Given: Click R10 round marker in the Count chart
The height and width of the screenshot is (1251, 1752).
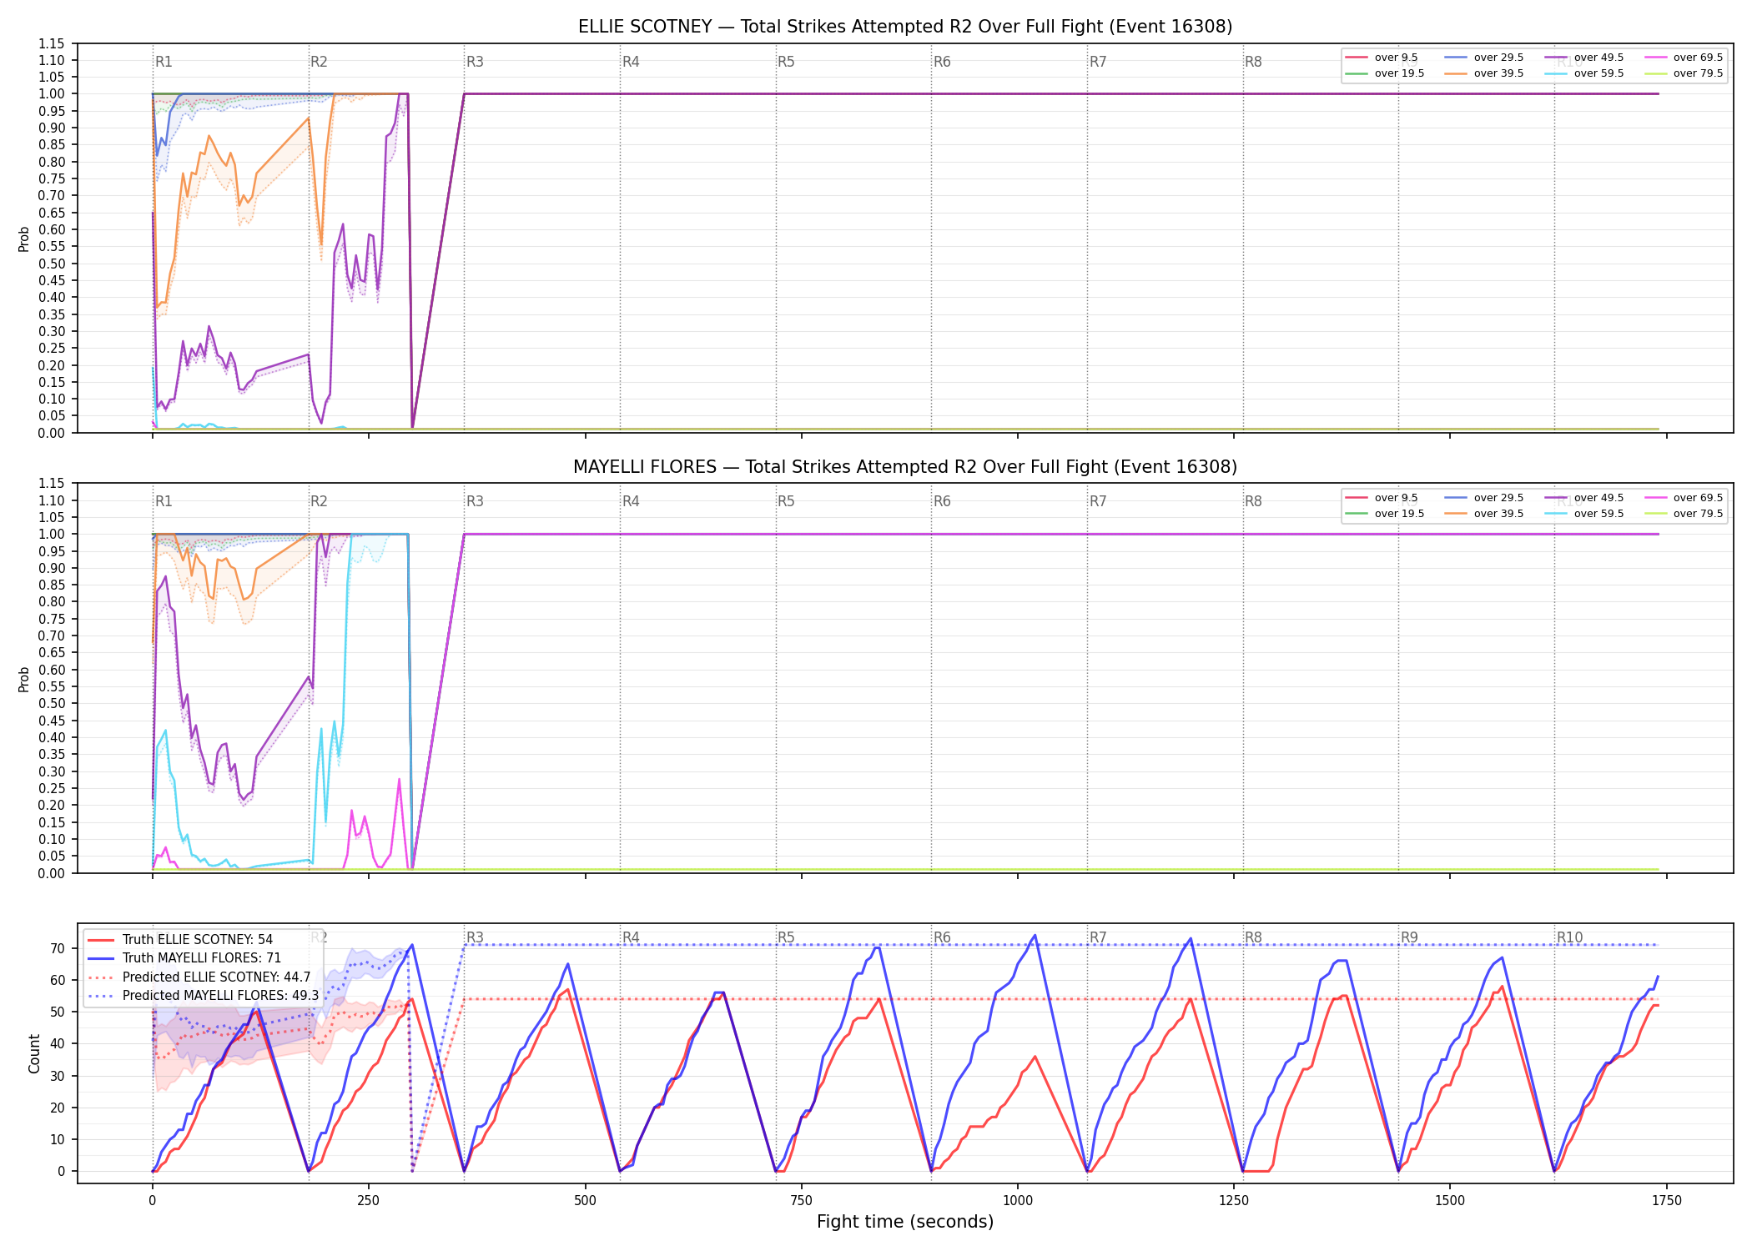Looking at the screenshot, I should (1569, 937).
